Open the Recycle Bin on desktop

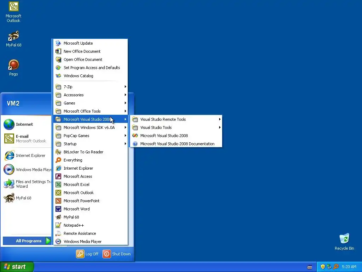pos(344,242)
